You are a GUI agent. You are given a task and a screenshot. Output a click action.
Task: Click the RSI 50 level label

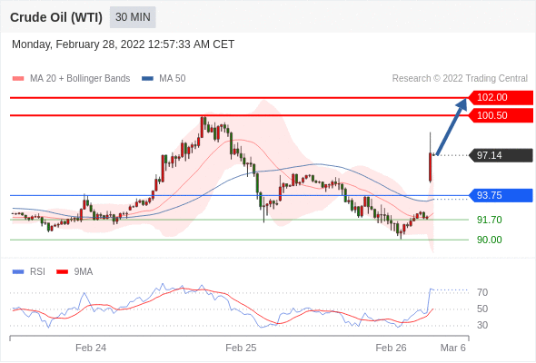pos(482,309)
